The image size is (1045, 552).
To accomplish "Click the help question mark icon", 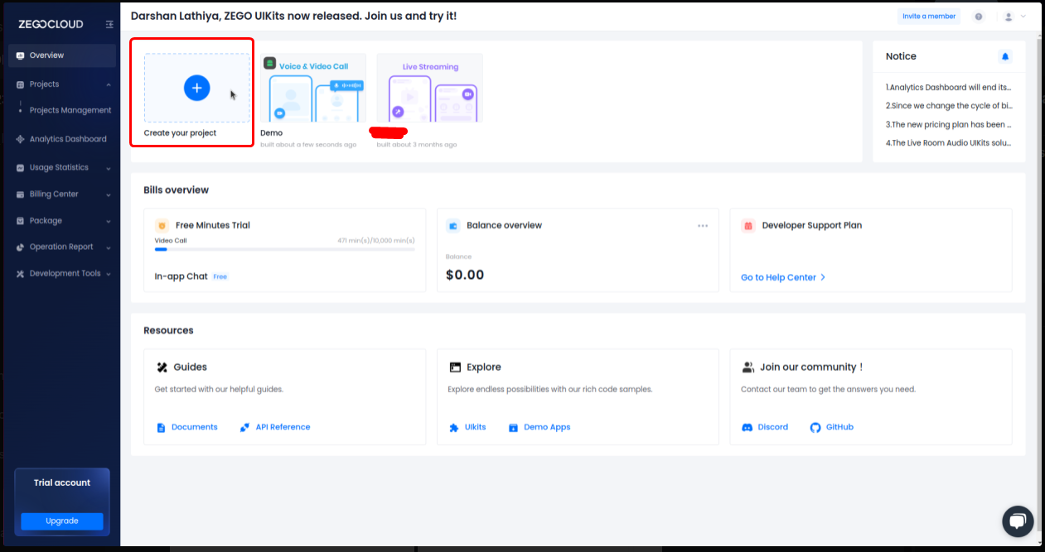I will (979, 17).
